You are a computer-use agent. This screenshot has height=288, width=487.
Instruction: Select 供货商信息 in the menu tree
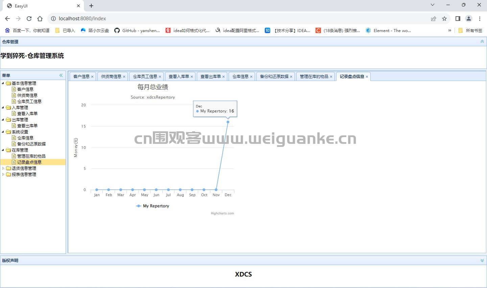tap(27, 95)
